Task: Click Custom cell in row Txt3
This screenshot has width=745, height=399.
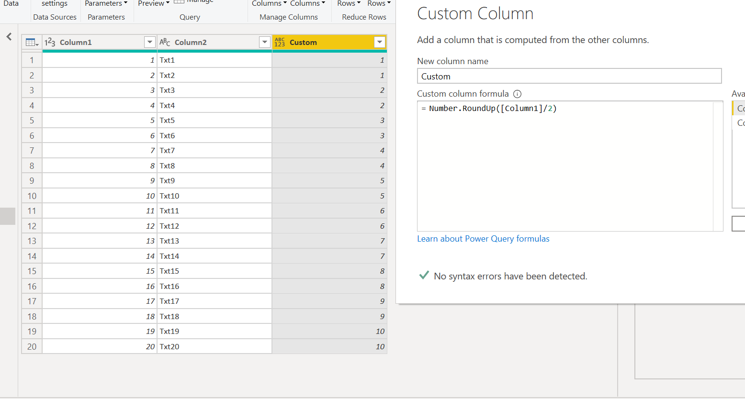Action: click(x=329, y=90)
